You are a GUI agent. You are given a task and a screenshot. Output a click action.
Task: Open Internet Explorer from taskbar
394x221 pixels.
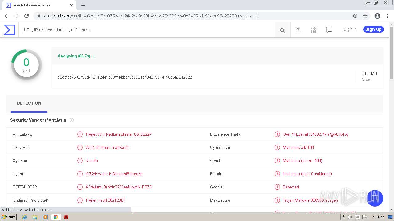pos(24,217)
